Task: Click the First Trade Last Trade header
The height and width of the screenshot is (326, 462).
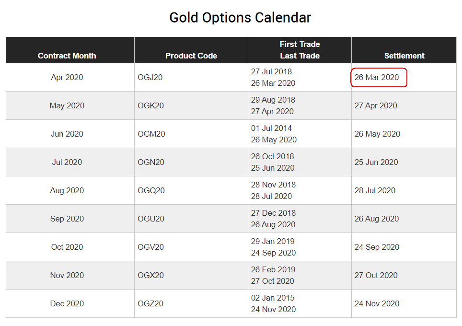Action: 300,50
